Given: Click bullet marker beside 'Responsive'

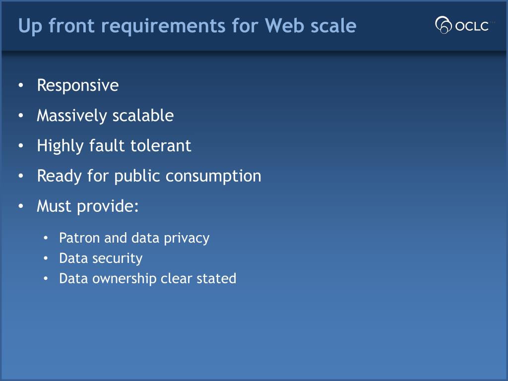Looking at the screenshot, I should pyautogui.click(x=21, y=85).
